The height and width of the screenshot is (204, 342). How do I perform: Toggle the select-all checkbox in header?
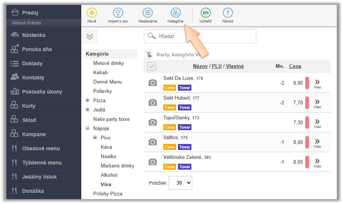152,66
